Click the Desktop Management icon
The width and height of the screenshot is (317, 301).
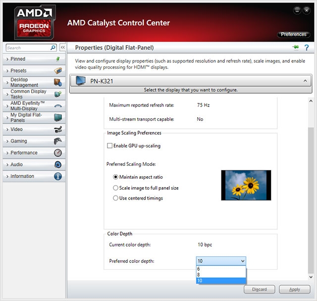pyautogui.click(x=58, y=82)
